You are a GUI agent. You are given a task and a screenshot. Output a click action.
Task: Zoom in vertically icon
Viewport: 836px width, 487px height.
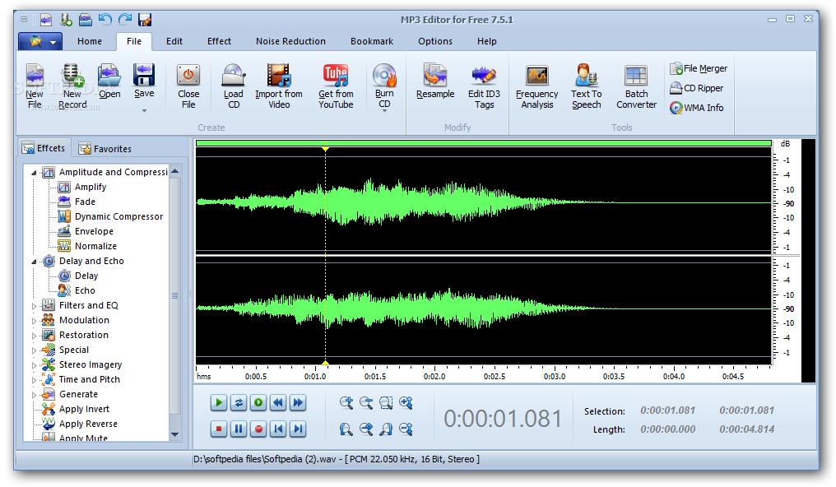tap(406, 403)
